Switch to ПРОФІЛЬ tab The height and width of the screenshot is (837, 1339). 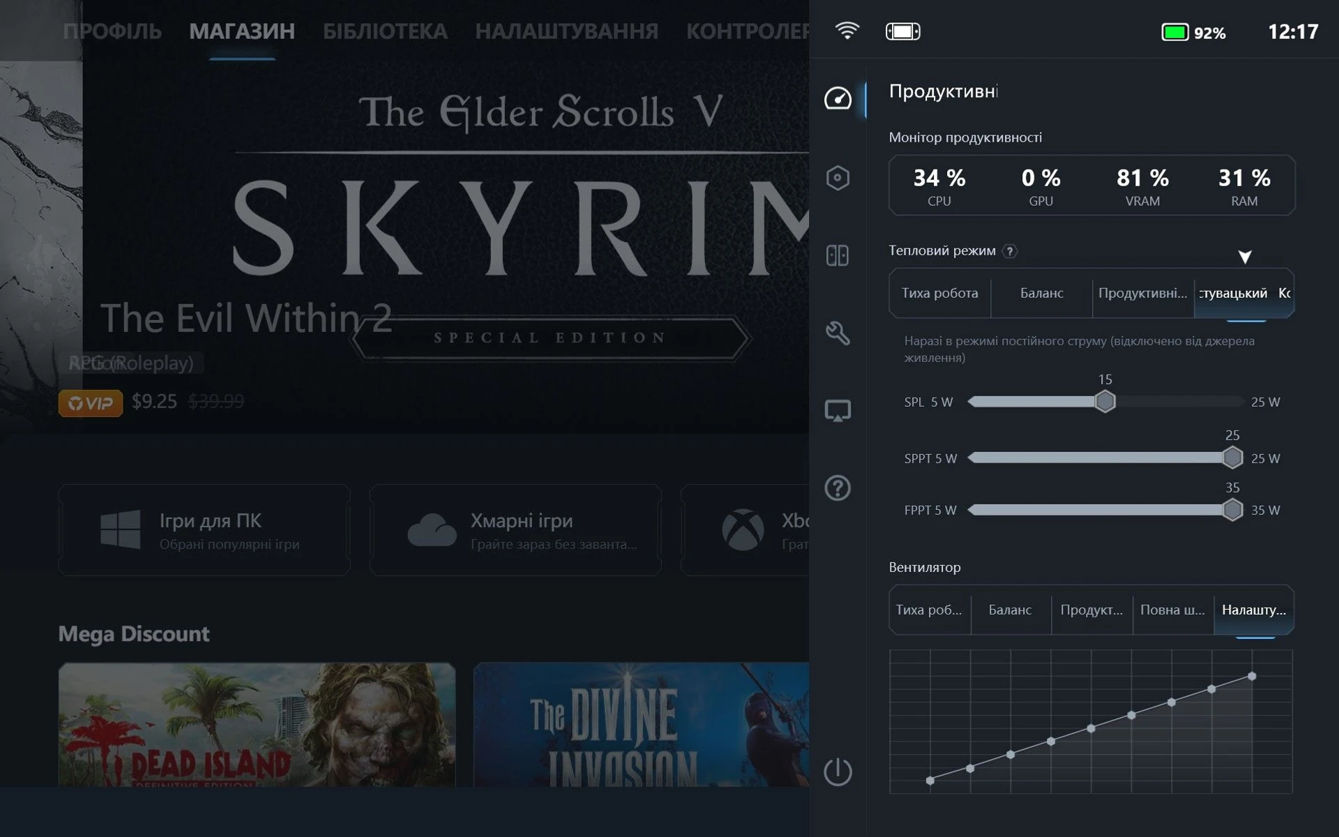pos(112,31)
